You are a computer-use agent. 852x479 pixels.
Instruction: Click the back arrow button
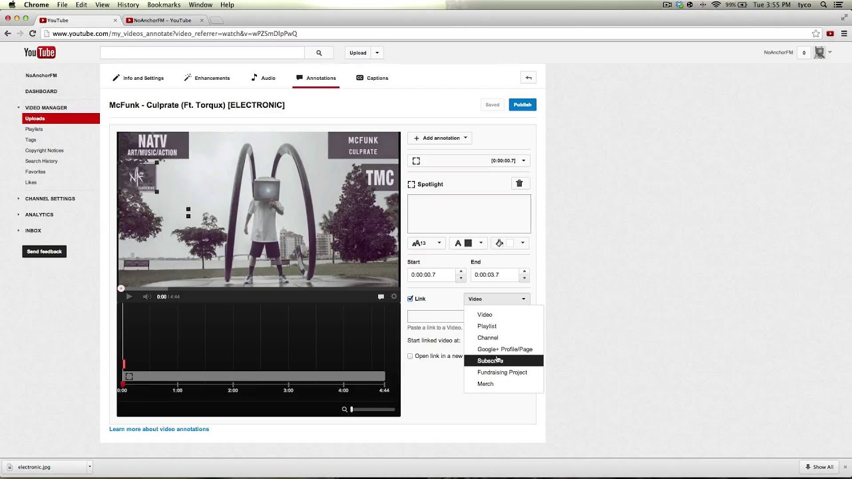coord(529,78)
